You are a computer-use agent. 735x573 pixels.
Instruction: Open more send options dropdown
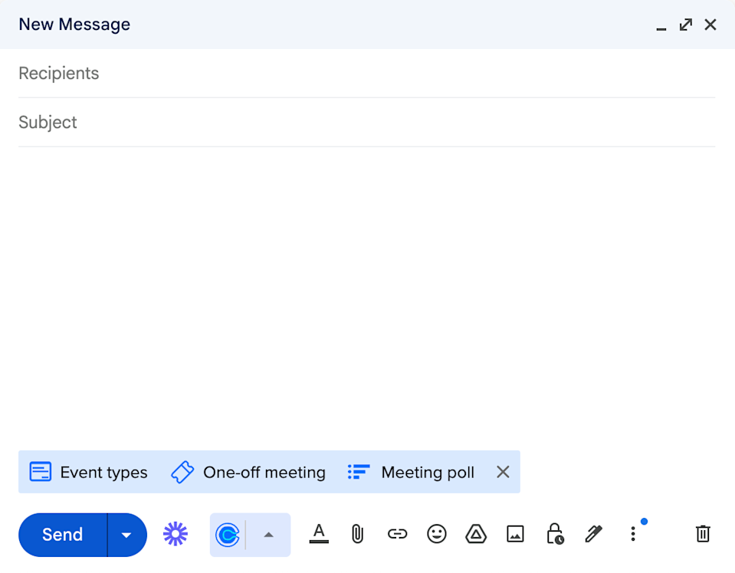(x=126, y=534)
